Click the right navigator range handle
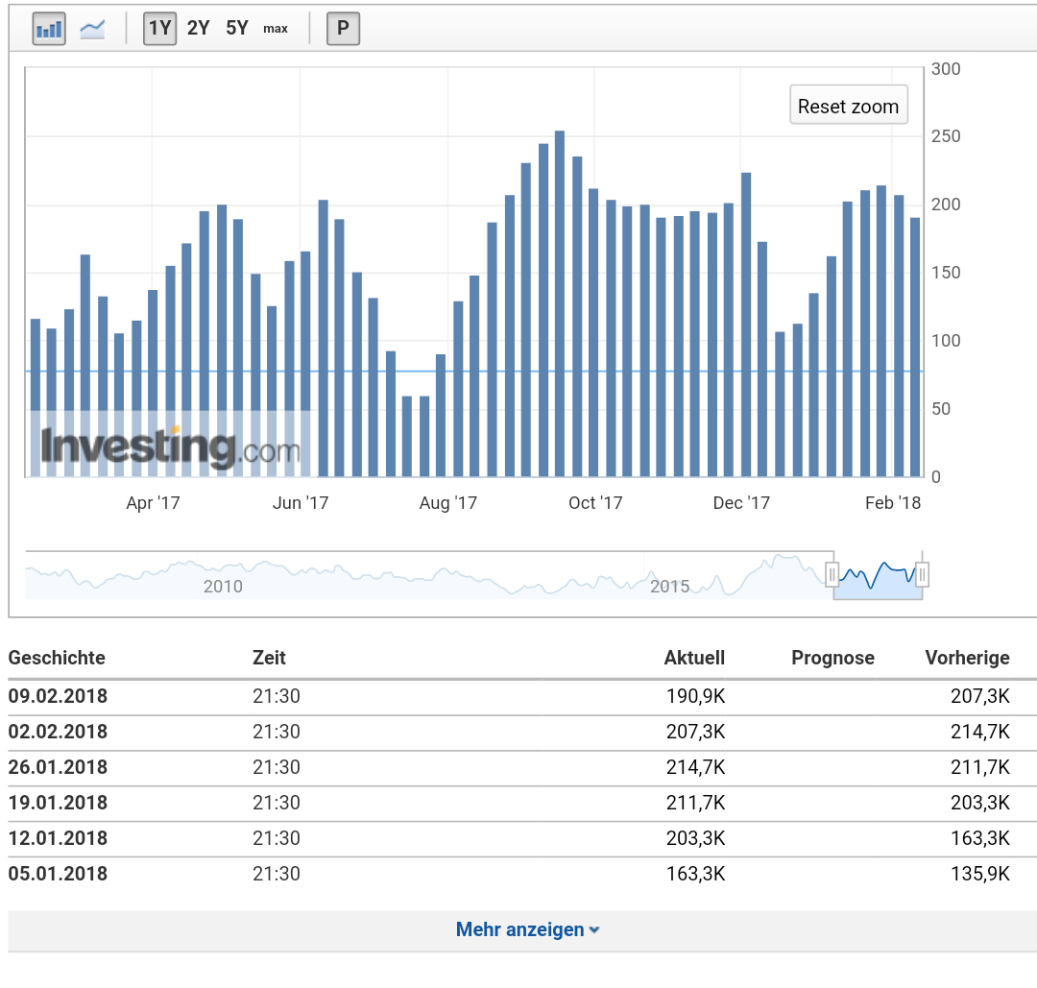 922,574
